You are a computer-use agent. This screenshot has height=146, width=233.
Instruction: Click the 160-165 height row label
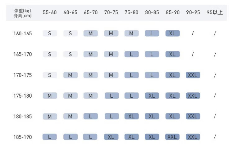click(22, 33)
